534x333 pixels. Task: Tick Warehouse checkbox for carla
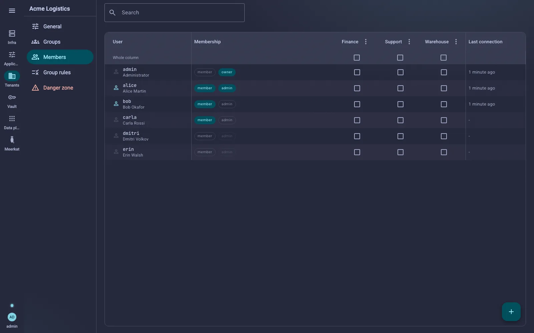pos(444,120)
